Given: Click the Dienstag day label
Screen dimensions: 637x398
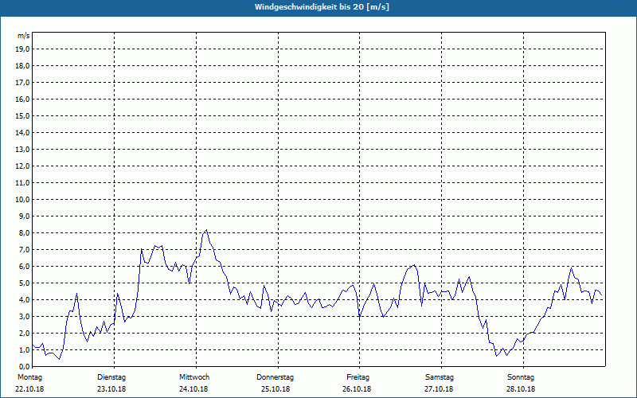Looking at the screenshot, I should tap(111, 377).
